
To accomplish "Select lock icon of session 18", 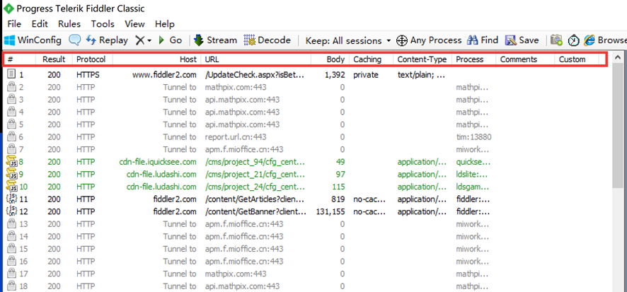I will click(12, 286).
